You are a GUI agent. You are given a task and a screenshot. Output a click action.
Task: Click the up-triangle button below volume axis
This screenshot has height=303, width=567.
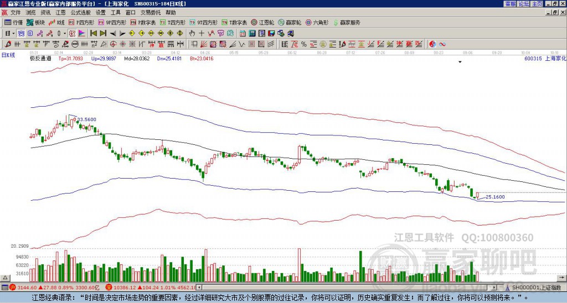click(x=5, y=278)
